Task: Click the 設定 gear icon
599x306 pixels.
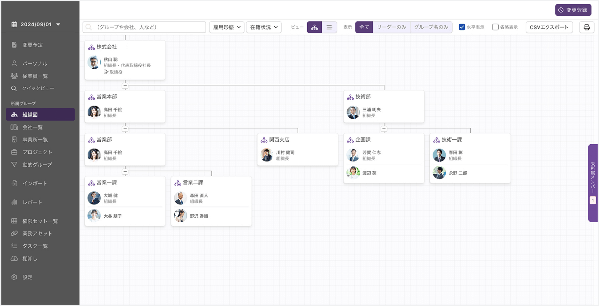Action: 14,277
